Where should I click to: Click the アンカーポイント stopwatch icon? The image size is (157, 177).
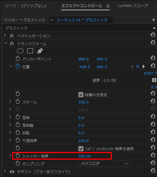(18, 59)
